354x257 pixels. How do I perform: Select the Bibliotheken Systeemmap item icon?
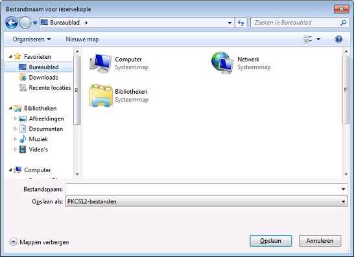(x=101, y=95)
